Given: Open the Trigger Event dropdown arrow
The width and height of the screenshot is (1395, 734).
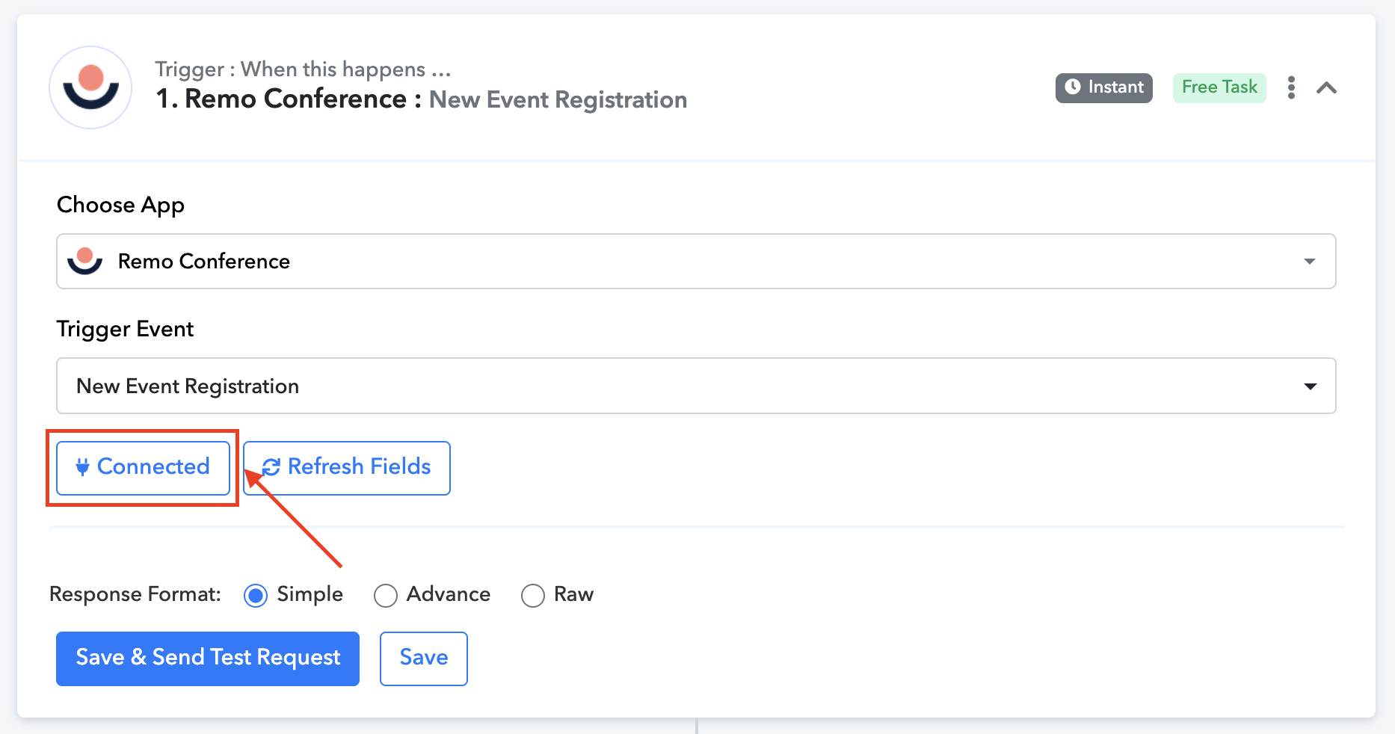Looking at the screenshot, I should [1310, 386].
